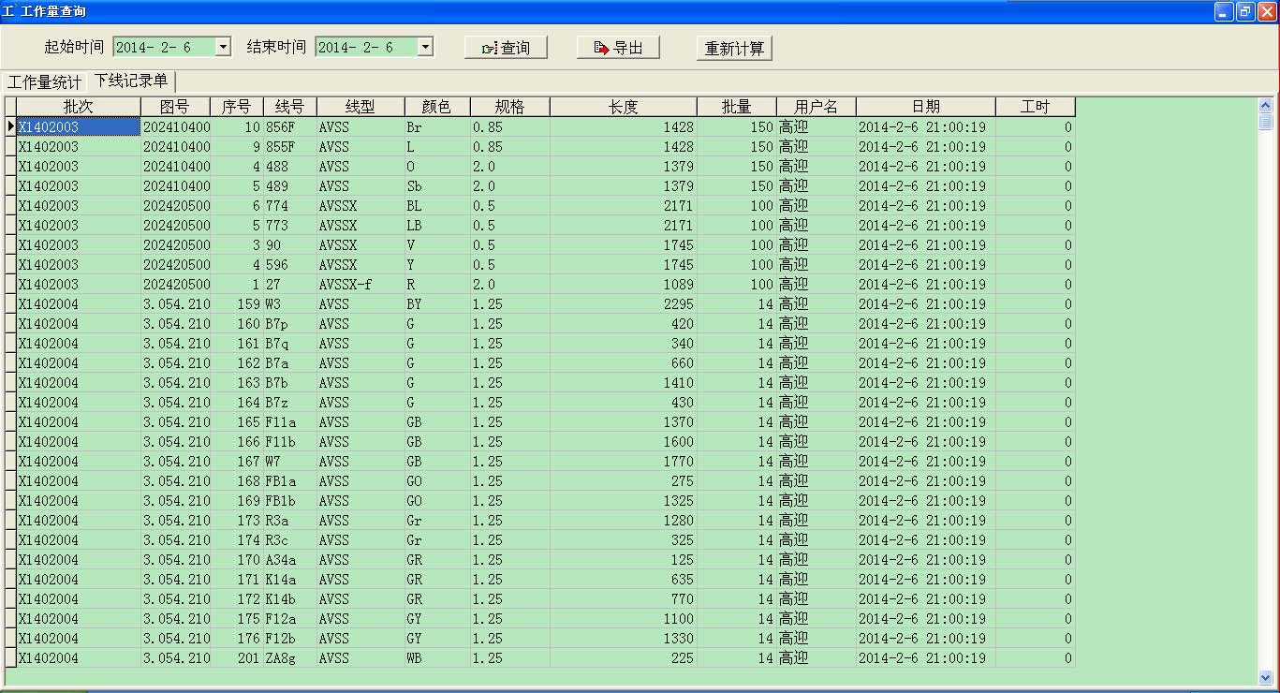This screenshot has height=693, width=1280.
Task: Switch to the 下线记录单 tab
Action: click(x=131, y=81)
